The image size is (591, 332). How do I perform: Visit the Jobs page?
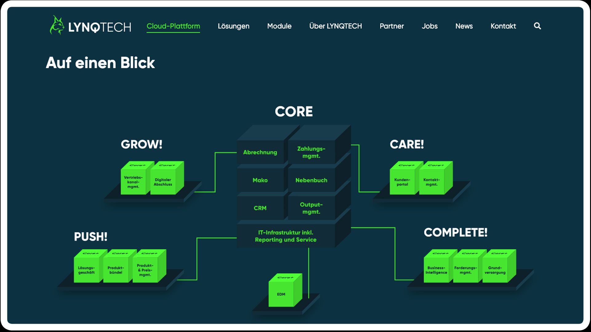point(429,26)
